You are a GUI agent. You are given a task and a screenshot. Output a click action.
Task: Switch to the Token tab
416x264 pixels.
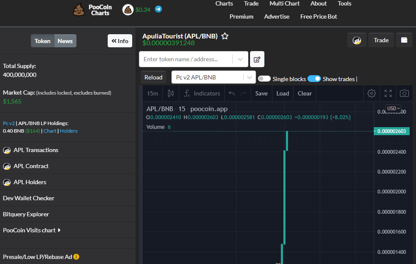43,41
